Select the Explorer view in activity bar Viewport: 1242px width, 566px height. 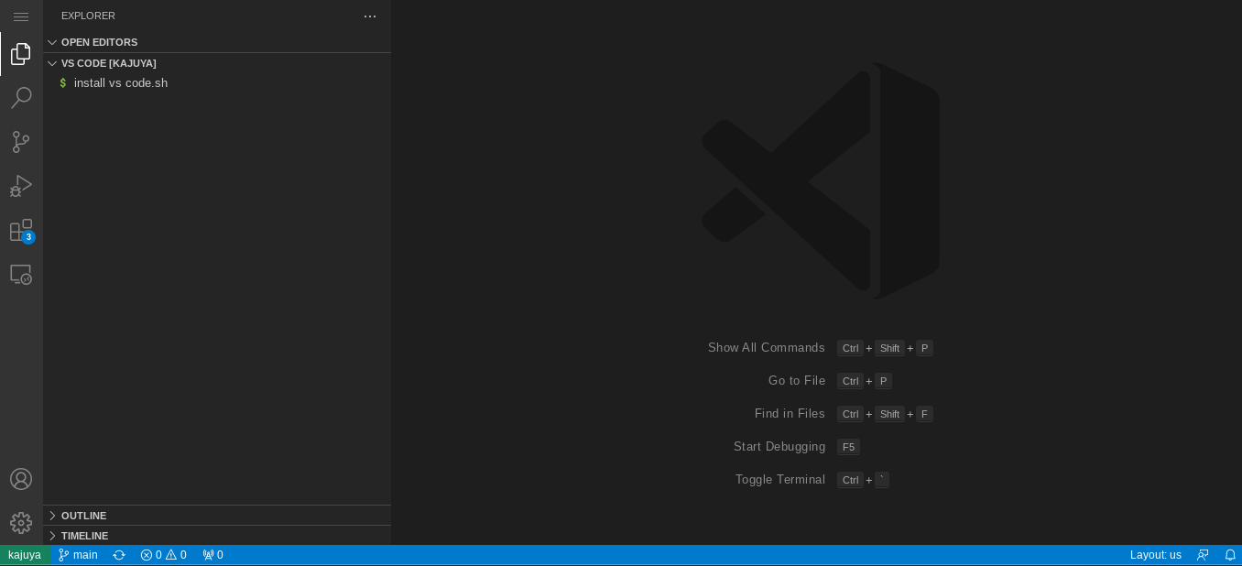coord(21,54)
